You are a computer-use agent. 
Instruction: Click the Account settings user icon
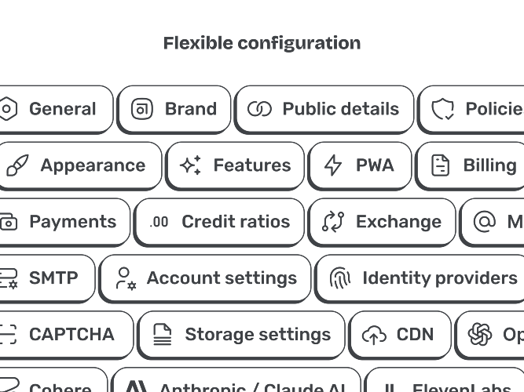pyautogui.click(x=125, y=278)
